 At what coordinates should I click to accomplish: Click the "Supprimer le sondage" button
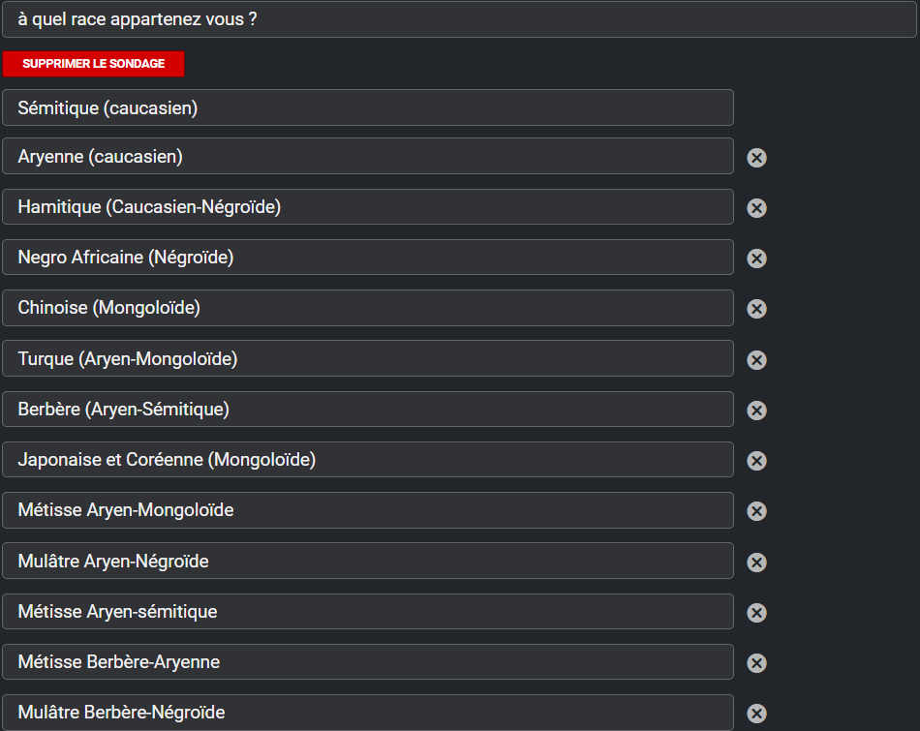click(93, 64)
